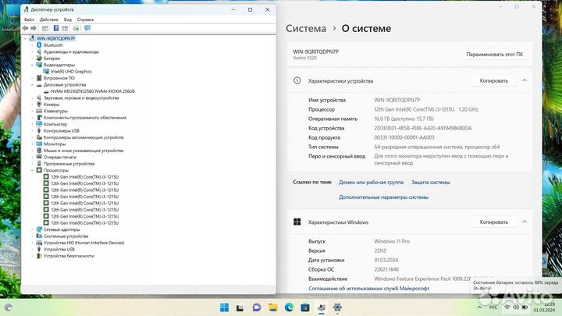Expand the Контроллеры USB node
Screen dimensions: 562x316
(32, 131)
